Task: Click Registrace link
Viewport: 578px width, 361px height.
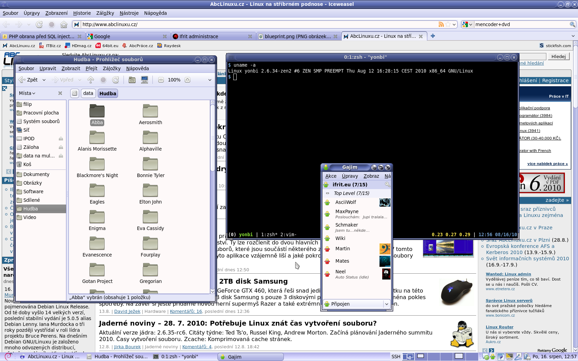Action: coord(555,80)
